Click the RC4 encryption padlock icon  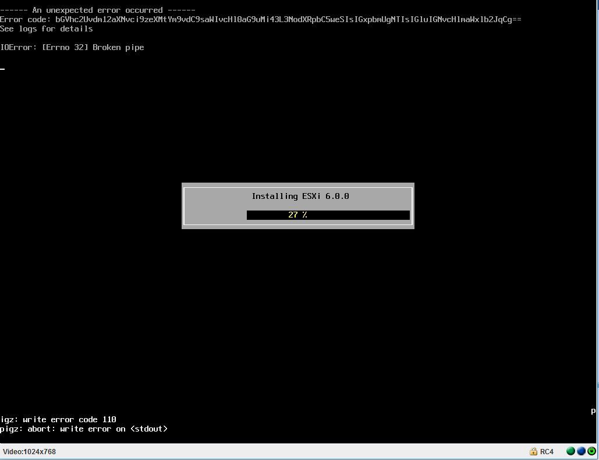coord(533,452)
